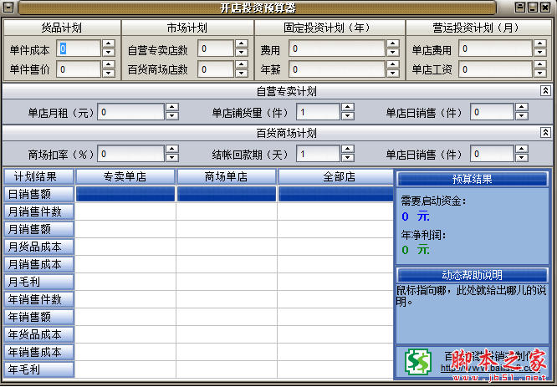The width and height of the screenshot is (557, 387).
Task: Raise 单店月租（元） with up spinner
Action: pos(172,107)
